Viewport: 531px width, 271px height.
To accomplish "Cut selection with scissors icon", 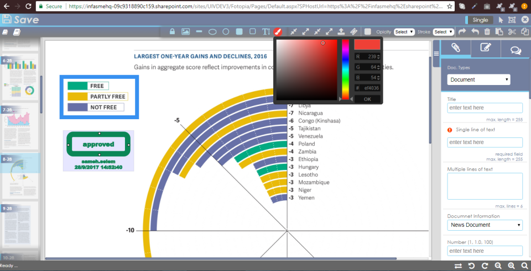I will pyautogui.click(x=512, y=32).
